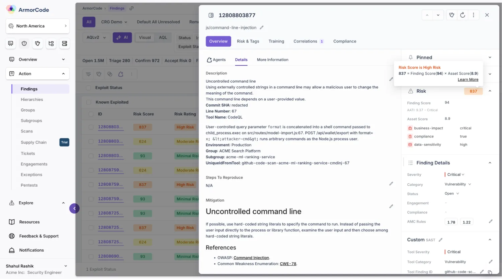Edit the Description with pencil icon
Image resolution: width=502 pixels, height=279 pixels.
coord(391,79)
